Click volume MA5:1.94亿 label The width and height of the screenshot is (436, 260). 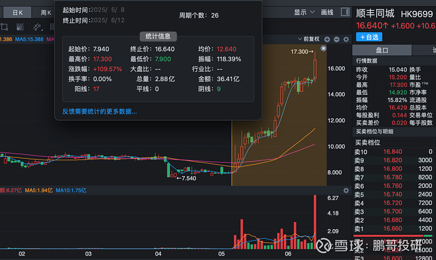click(39, 190)
